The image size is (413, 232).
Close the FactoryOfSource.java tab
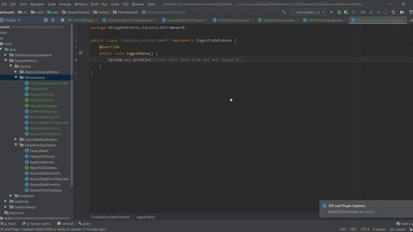click(x=252, y=20)
